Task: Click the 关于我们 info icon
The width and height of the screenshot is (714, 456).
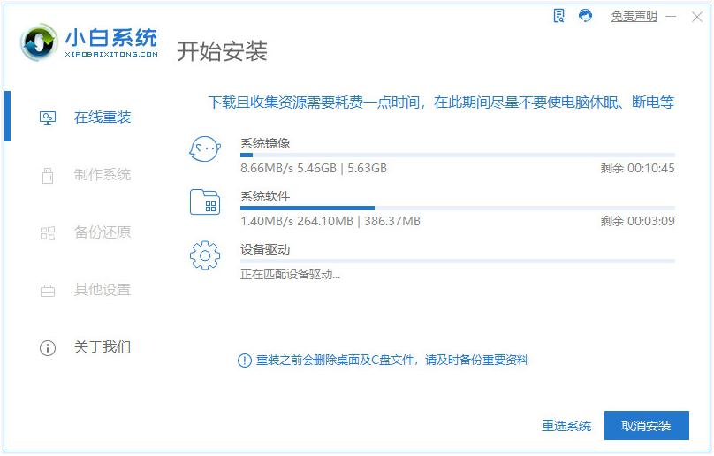Action: 48,348
